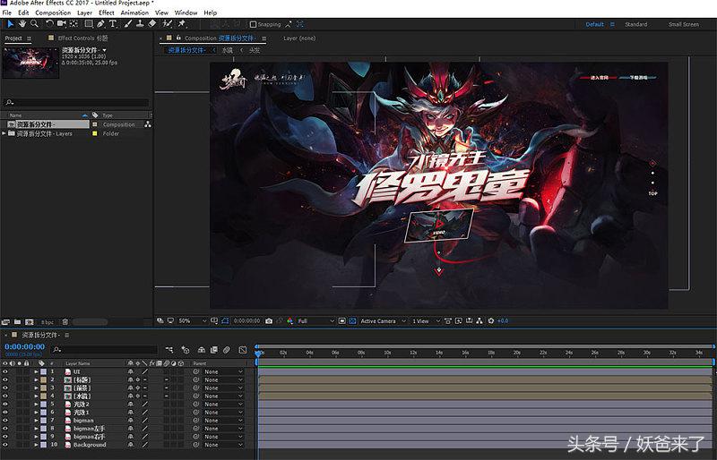Viewport: 717px width, 460px height.
Task: Open the 50% magnification dropdown
Action: pyautogui.click(x=192, y=320)
